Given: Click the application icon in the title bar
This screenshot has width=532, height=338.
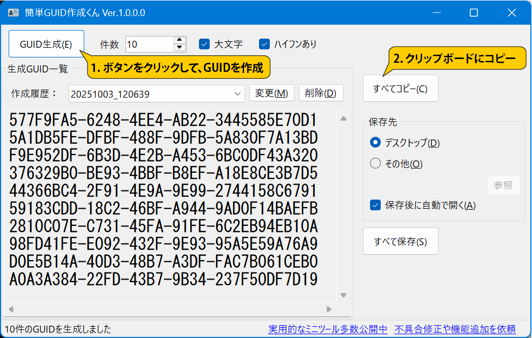Looking at the screenshot, I should click(x=13, y=11).
